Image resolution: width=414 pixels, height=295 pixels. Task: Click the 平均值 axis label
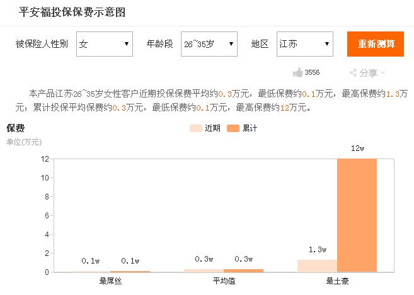coord(224,281)
